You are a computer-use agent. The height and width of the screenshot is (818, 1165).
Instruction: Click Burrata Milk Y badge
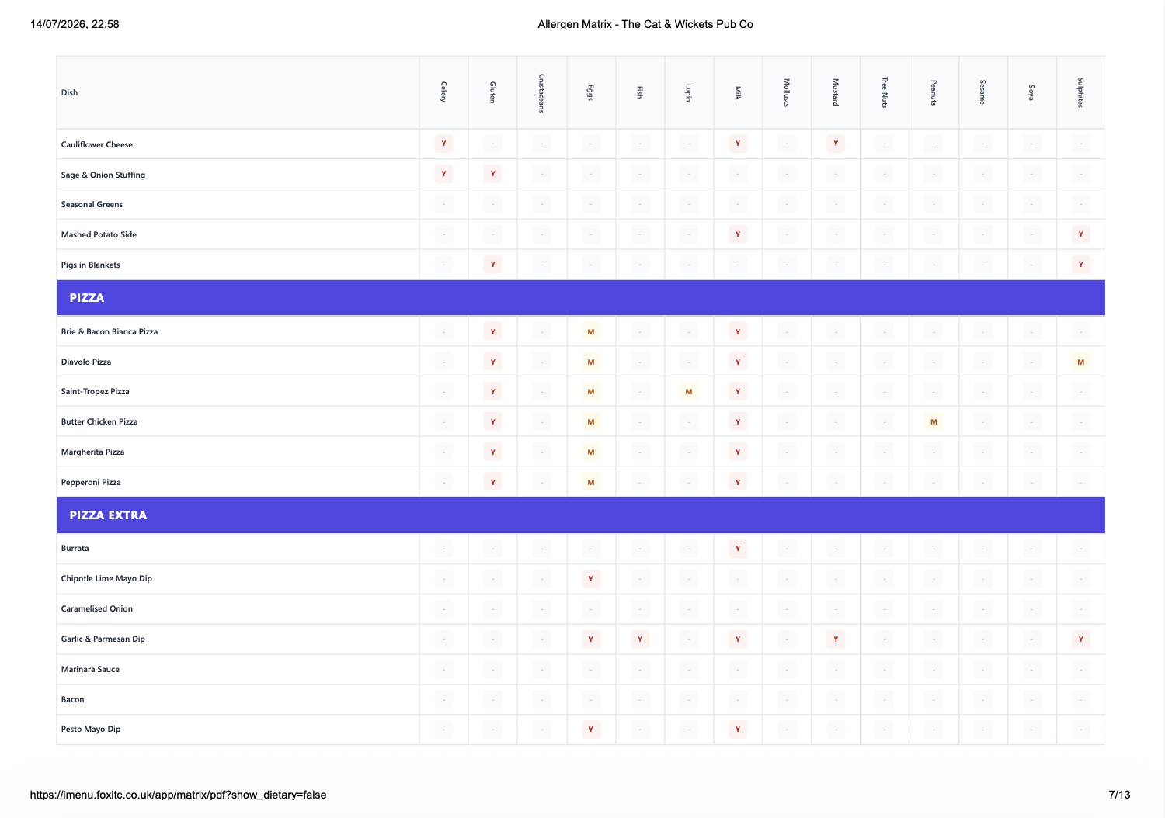738,548
